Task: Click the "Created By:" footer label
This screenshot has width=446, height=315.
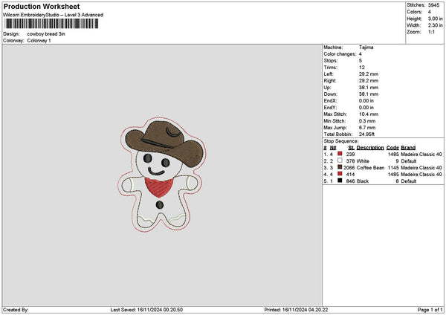Action: (16, 310)
